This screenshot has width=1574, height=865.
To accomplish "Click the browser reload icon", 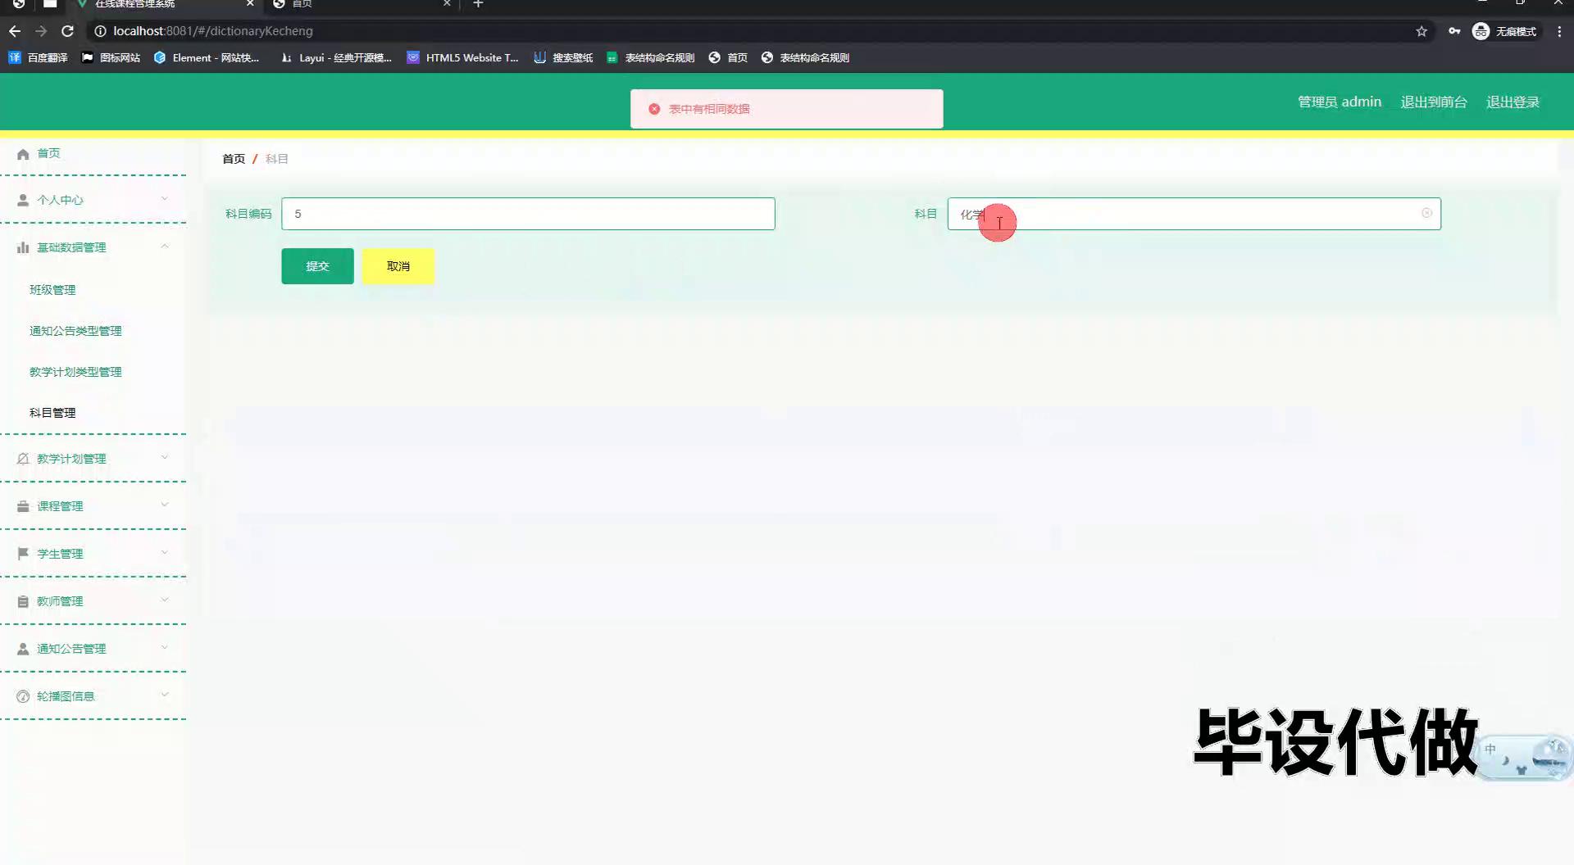I will click(68, 31).
